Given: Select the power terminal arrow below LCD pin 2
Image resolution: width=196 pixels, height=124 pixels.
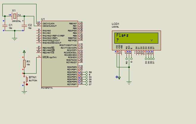Looking at the screenshot, I should pyautogui.click(x=119, y=78).
